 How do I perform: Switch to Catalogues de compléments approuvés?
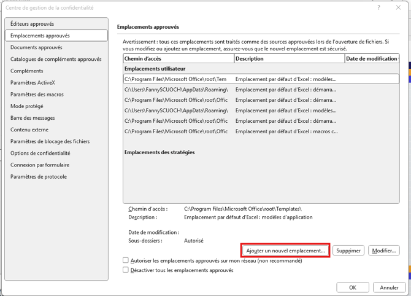(x=56, y=60)
